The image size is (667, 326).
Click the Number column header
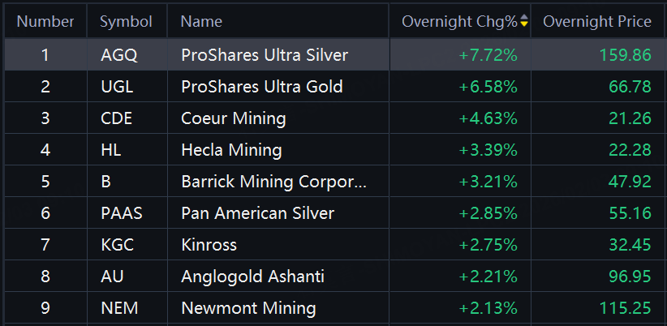point(45,21)
